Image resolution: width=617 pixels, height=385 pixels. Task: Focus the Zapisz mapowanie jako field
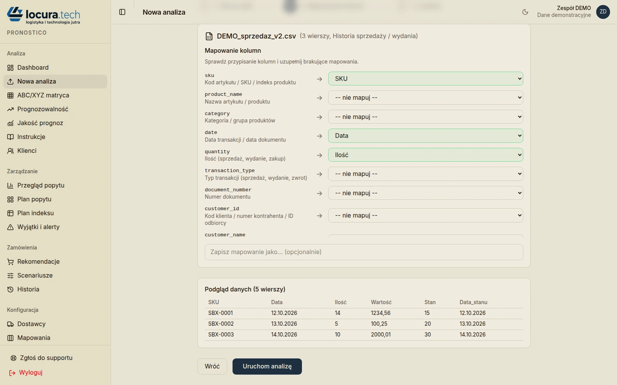[364, 252]
